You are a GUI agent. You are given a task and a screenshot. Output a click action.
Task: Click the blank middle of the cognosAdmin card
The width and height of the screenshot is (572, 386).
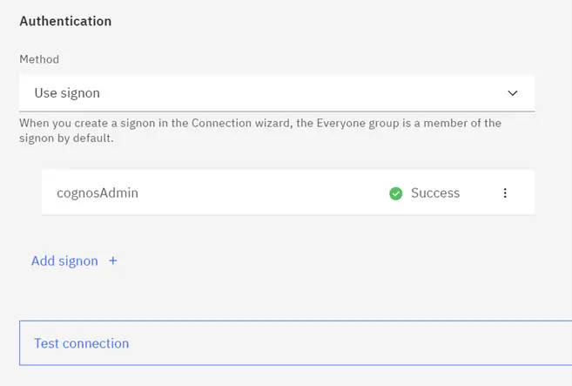click(x=263, y=193)
